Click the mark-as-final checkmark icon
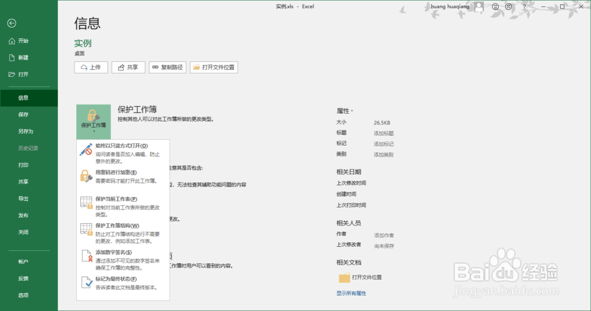Viewport: 591px width, 311px height. tap(87, 283)
